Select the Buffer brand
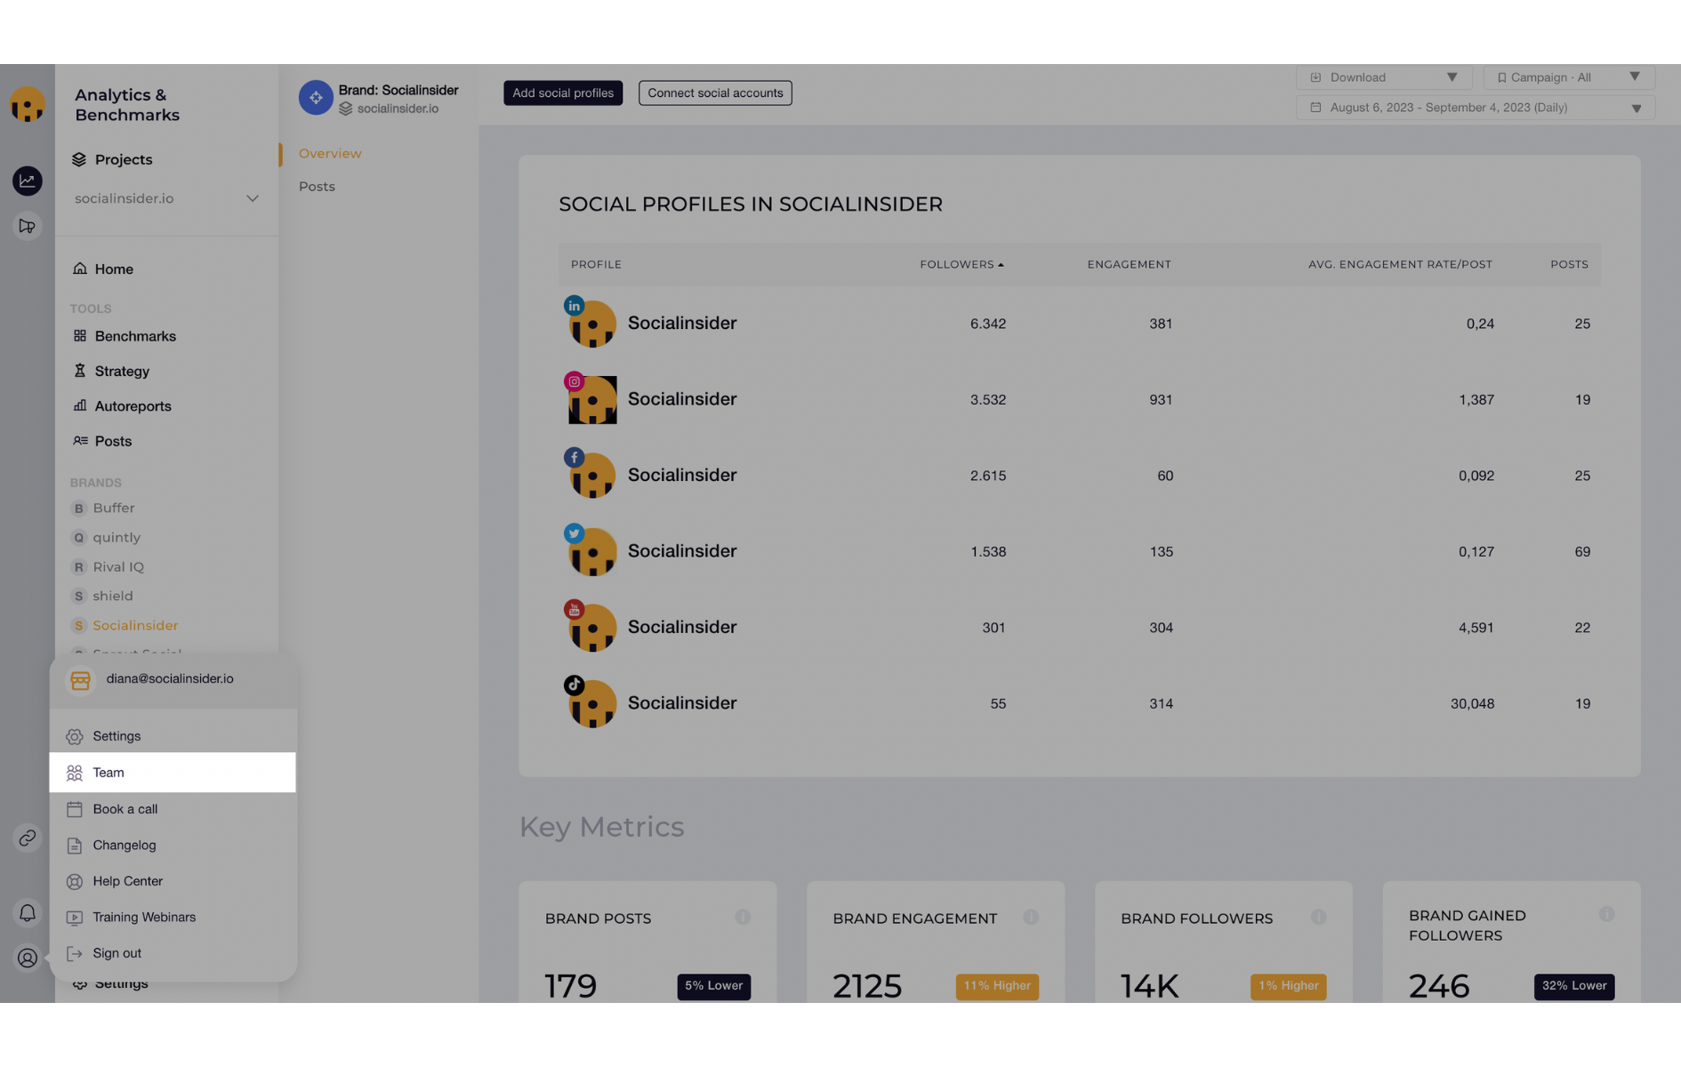1681x1067 pixels. (x=114, y=509)
